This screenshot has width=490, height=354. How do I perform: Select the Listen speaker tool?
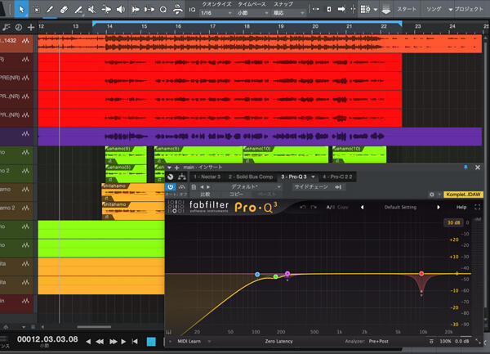point(121,9)
